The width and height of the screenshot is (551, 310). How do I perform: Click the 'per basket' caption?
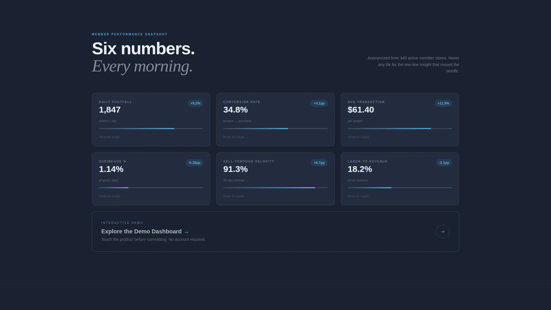coord(355,121)
